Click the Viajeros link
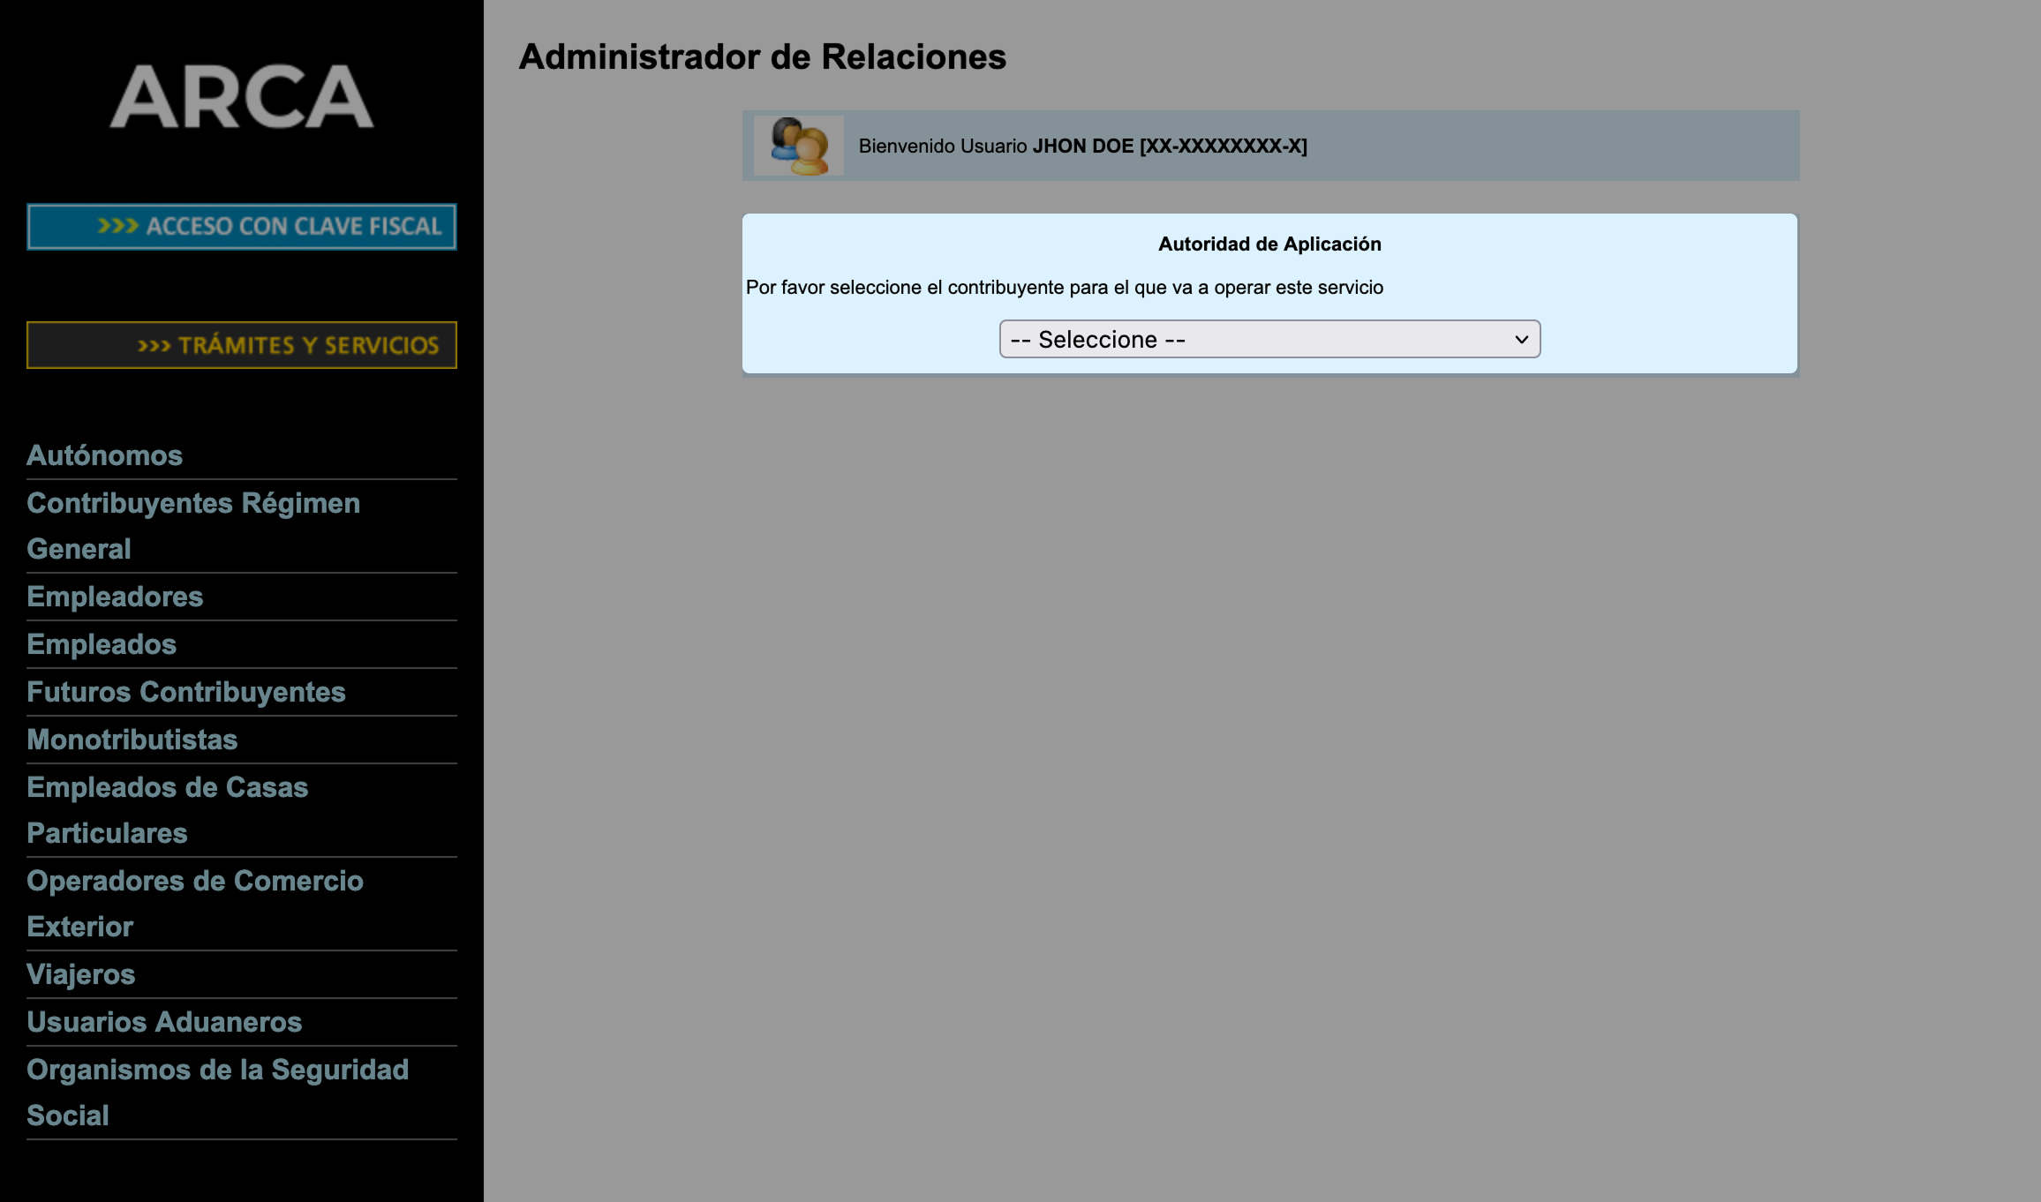 [x=80, y=974]
